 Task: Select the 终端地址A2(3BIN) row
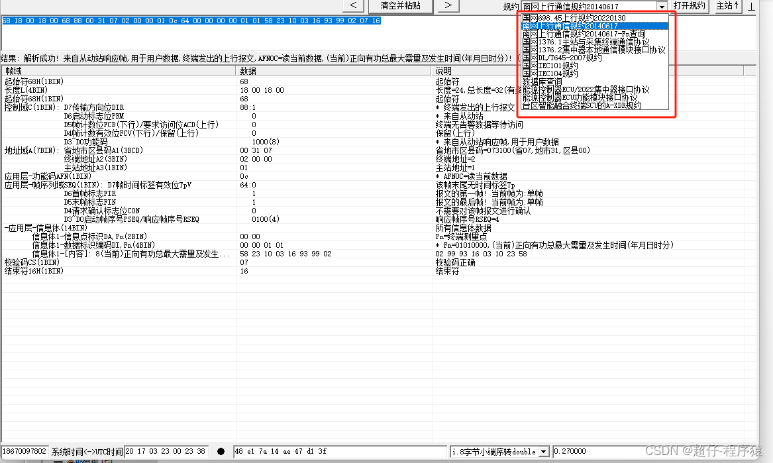tap(379, 159)
